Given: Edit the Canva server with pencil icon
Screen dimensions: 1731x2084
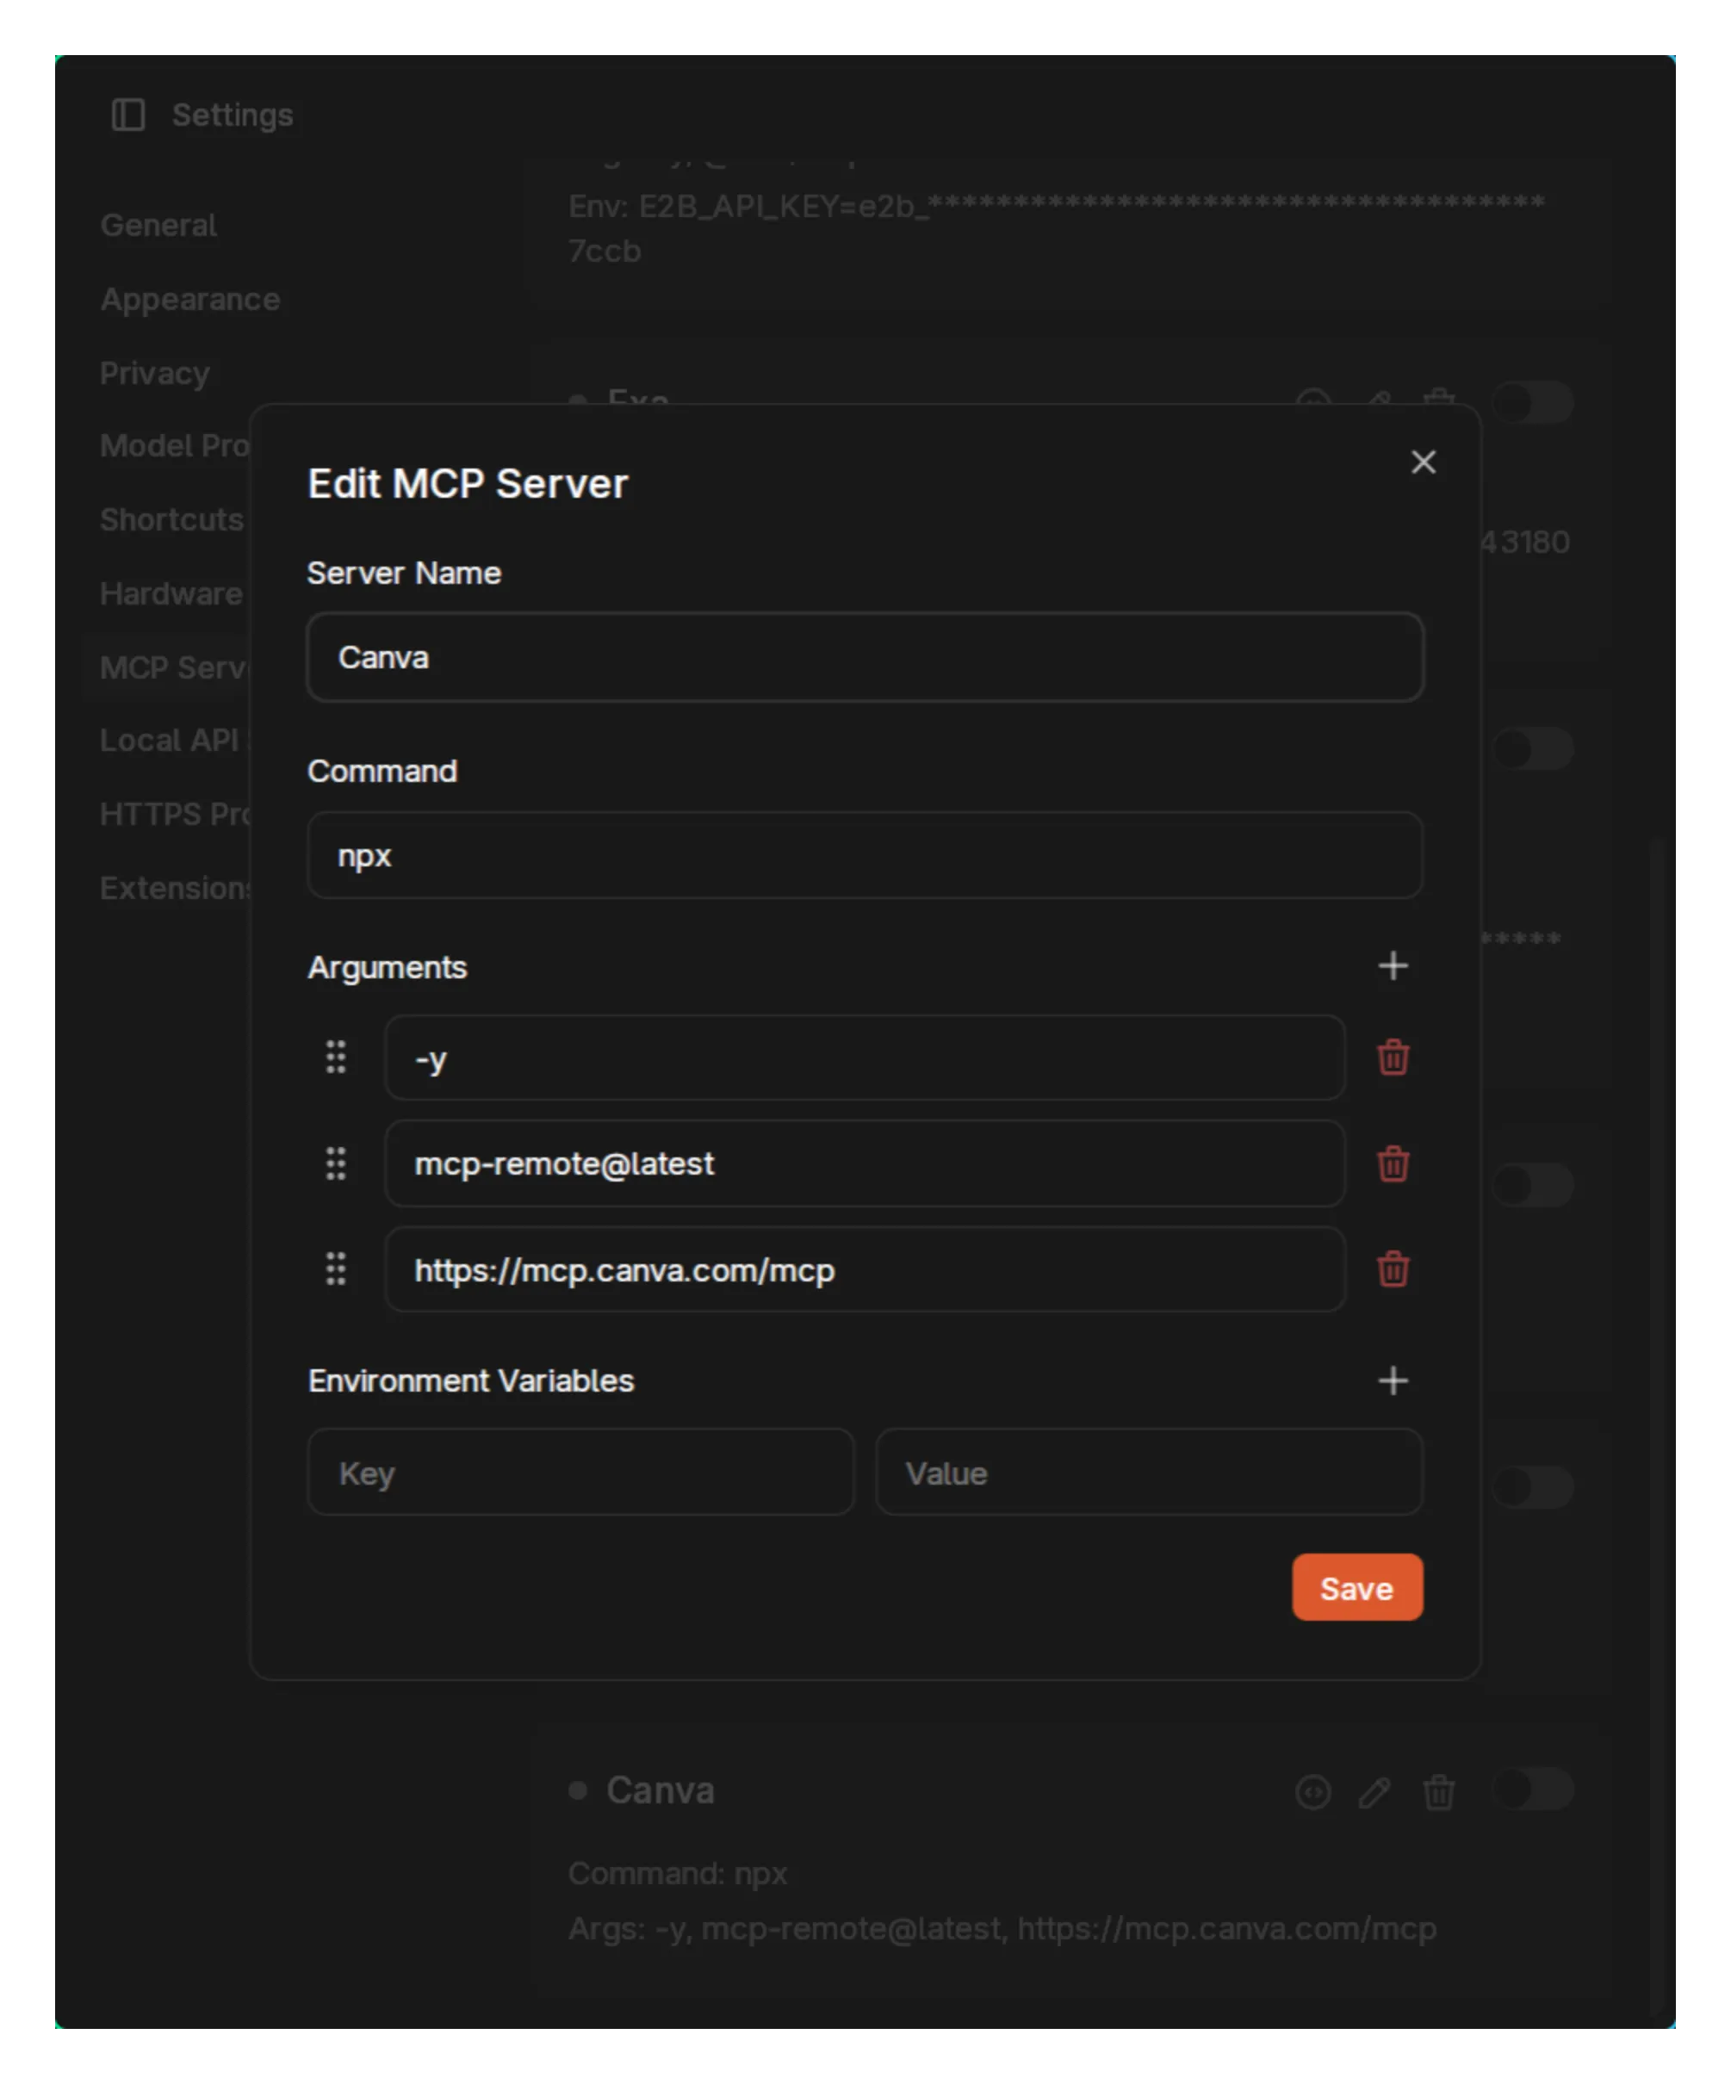Looking at the screenshot, I should tap(1375, 1792).
